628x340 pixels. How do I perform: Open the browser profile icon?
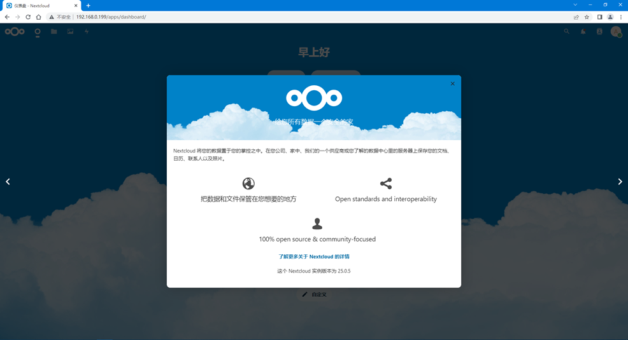610,17
